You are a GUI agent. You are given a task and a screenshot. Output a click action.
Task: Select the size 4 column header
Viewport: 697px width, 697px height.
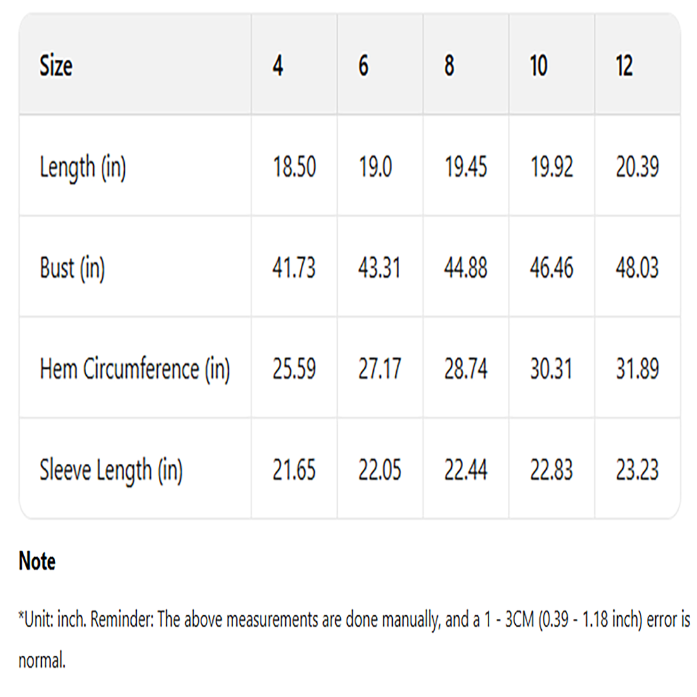pyautogui.click(x=278, y=65)
